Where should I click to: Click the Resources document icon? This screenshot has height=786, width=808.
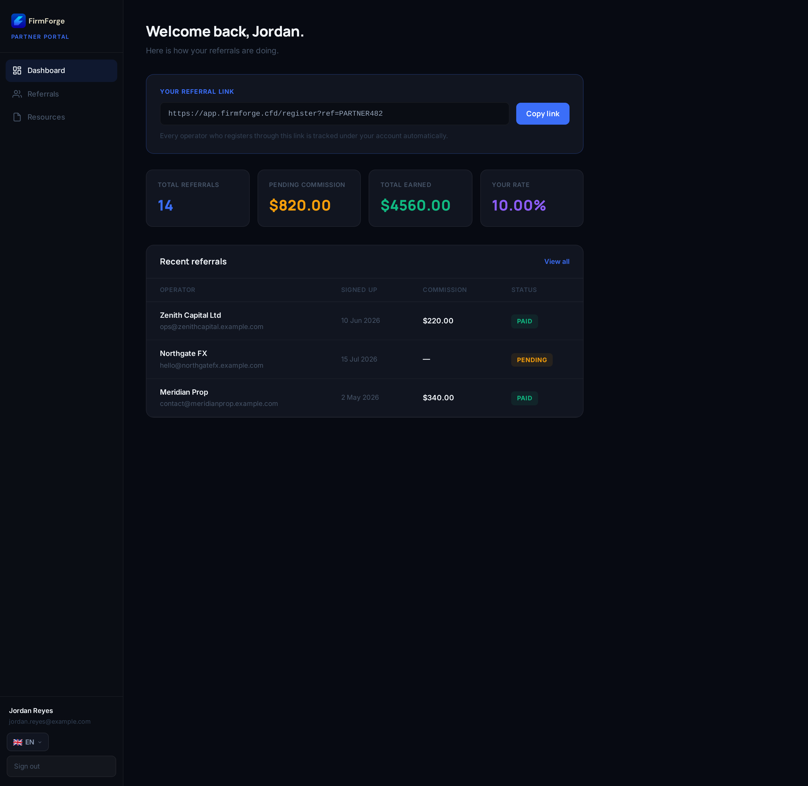pyautogui.click(x=17, y=117)
